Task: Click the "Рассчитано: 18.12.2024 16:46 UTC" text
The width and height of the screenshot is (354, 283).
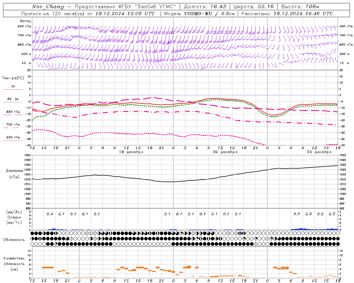Action: point(287,14)
